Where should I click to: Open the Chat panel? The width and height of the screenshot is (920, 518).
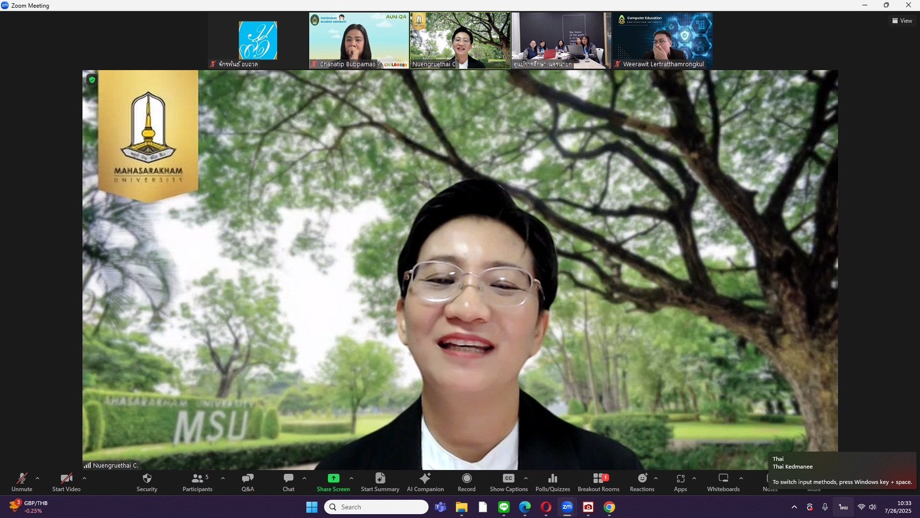(x=289, y=482)
